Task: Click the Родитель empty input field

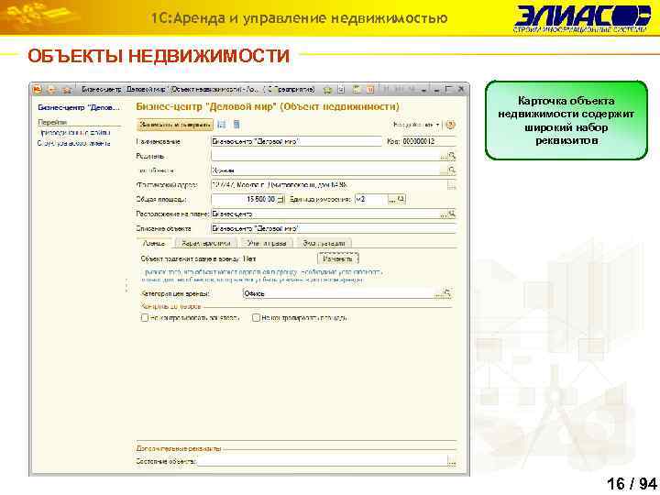Action: 325,156
